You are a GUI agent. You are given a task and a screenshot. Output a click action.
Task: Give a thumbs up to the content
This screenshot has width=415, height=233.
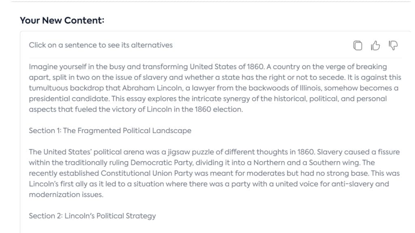pyautogui.click(x=375, y=45)
